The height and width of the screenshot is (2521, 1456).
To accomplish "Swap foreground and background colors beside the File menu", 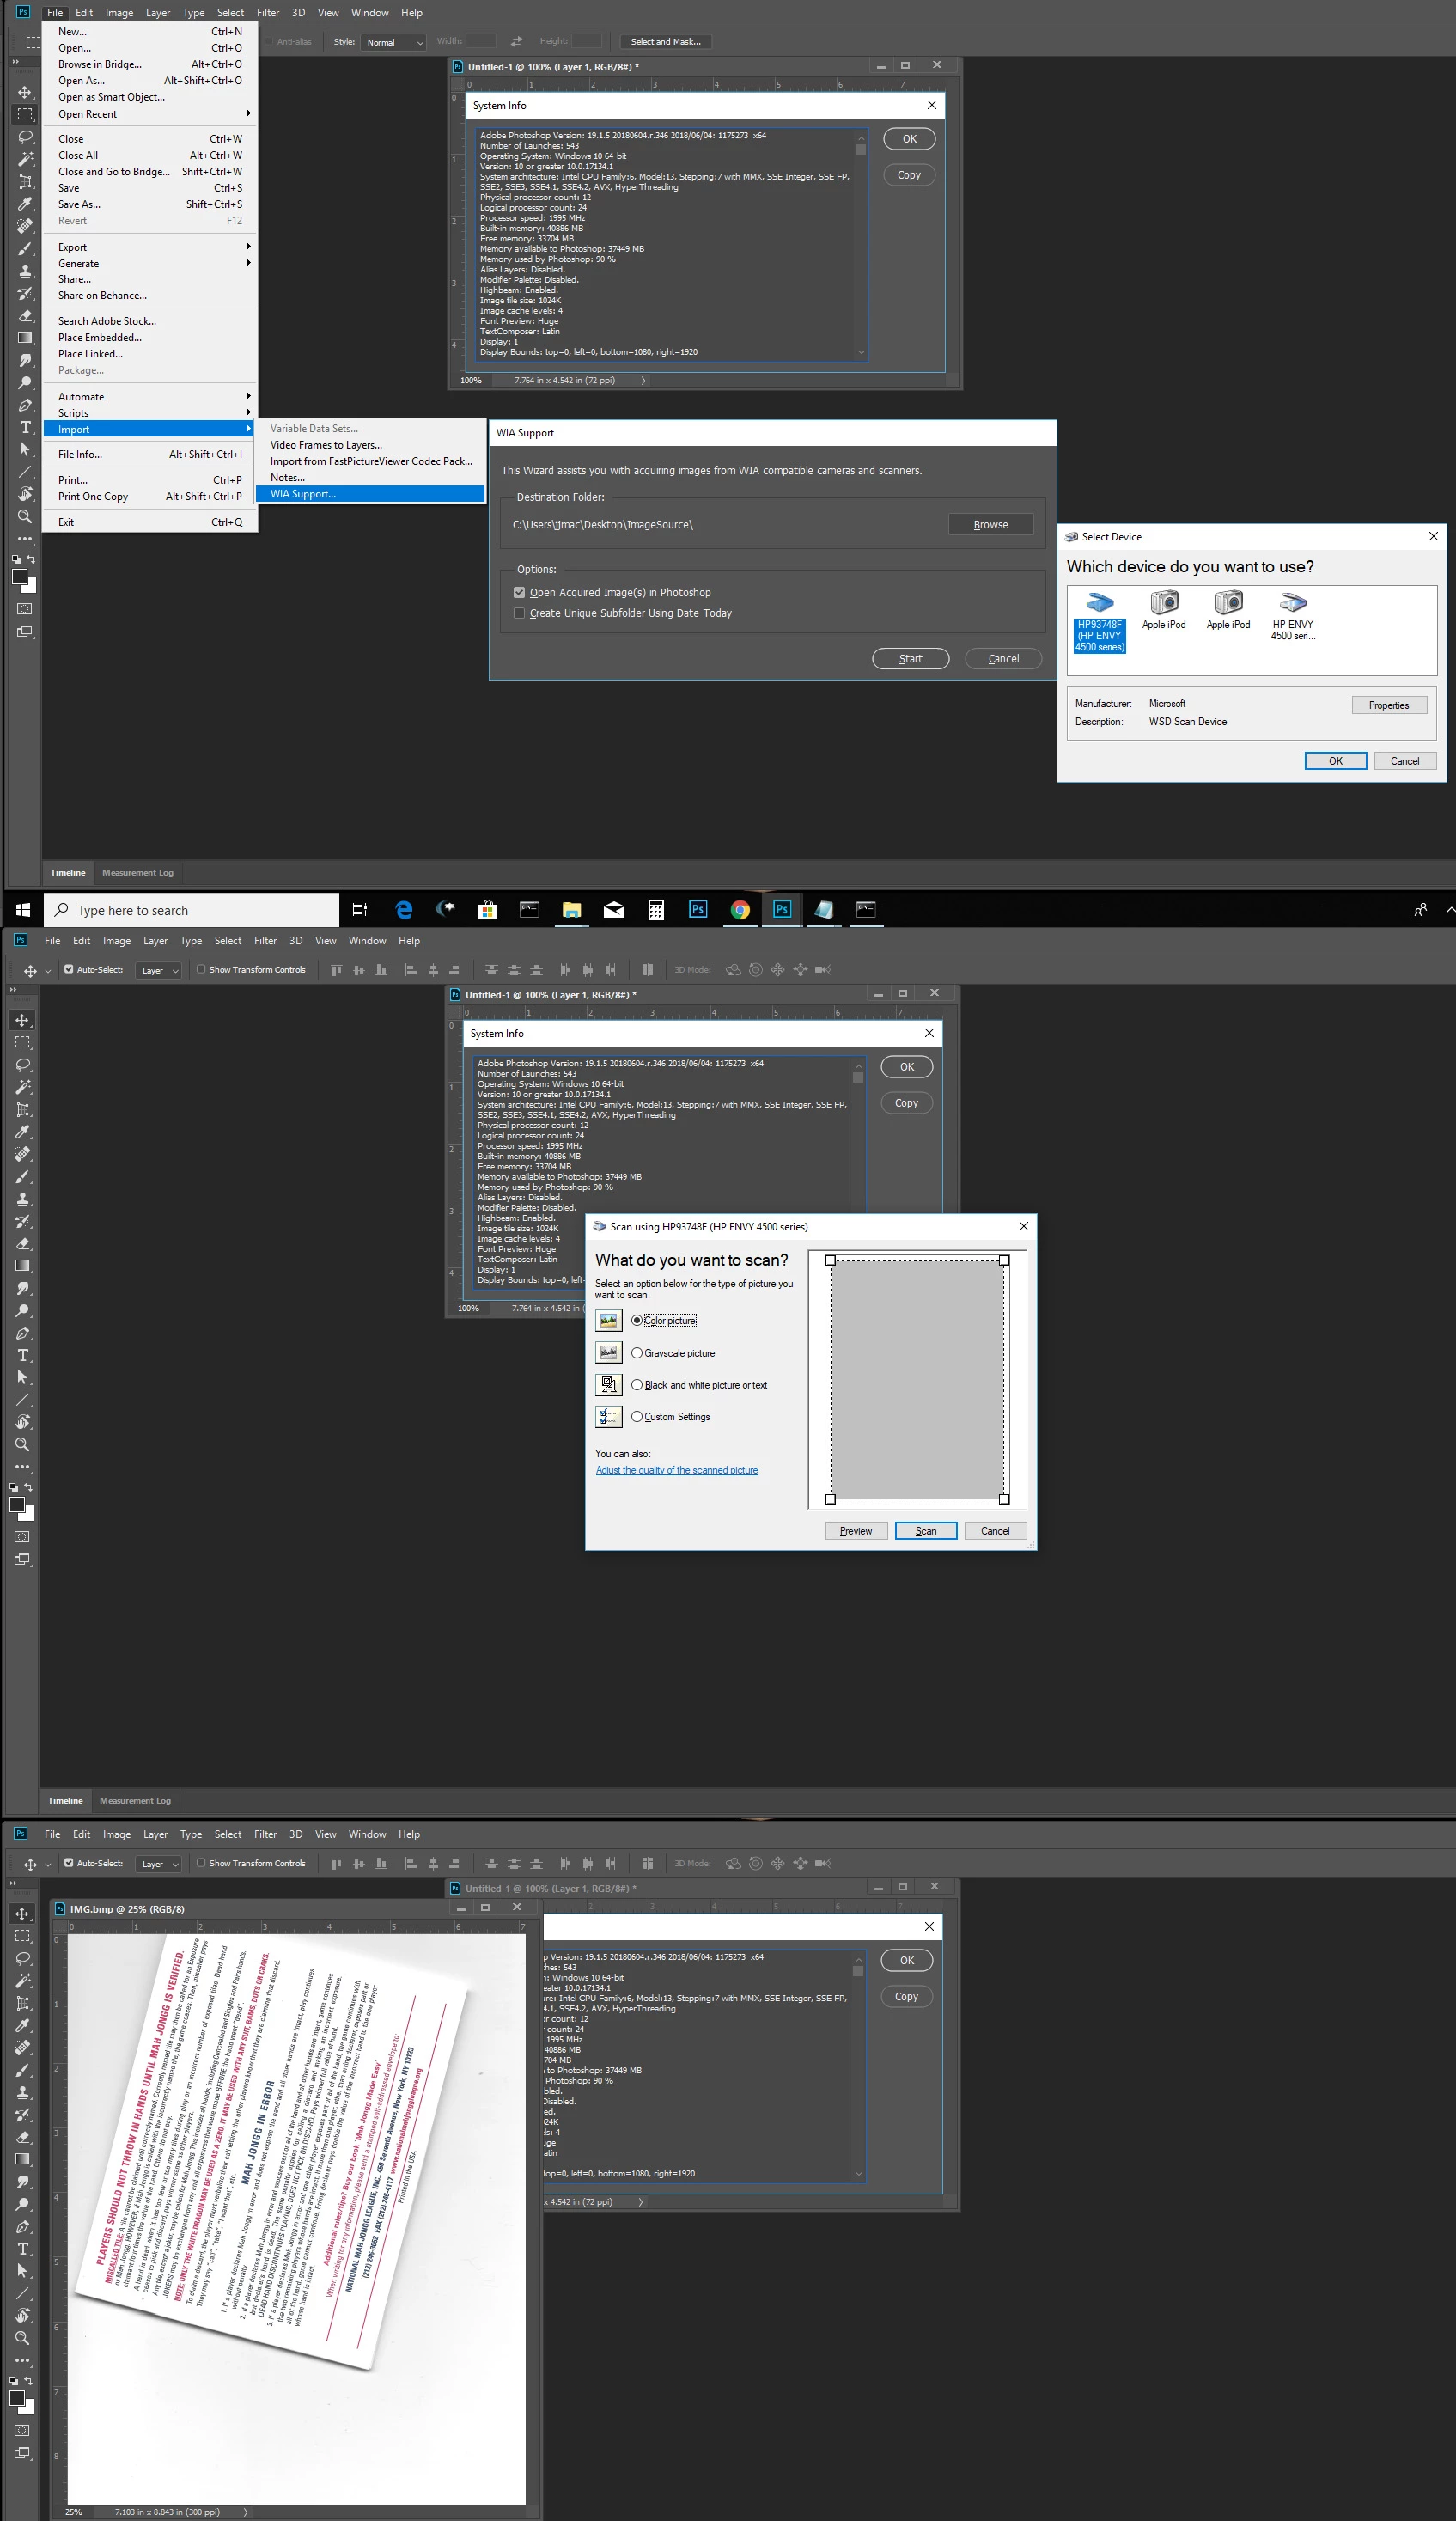I will [31, 559].
